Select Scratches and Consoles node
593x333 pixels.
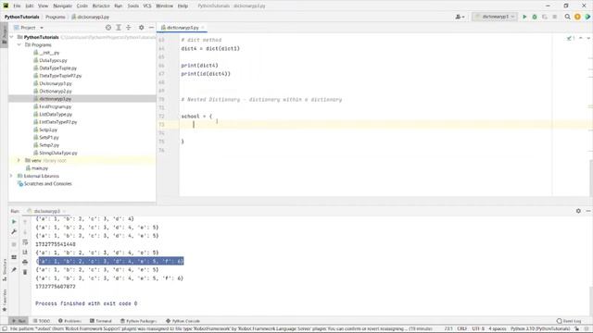pyautogui.click(x=47, y=184)
